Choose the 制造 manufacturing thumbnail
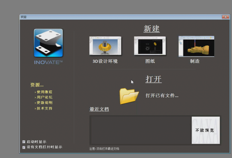The width and height of the screenshot is (232, 158). click(x=196, y=46)
